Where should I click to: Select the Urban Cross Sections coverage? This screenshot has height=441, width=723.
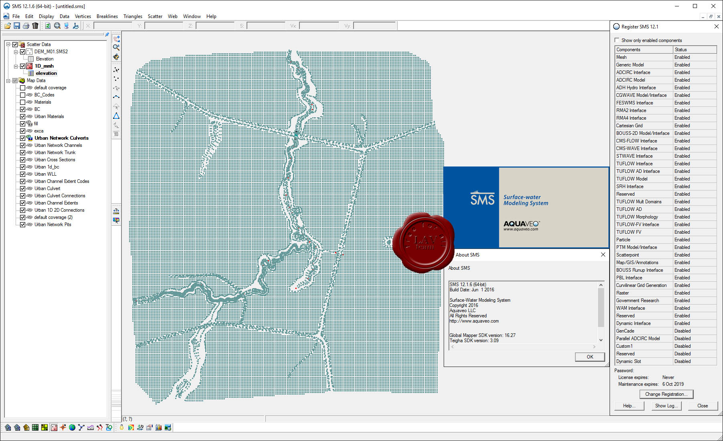click(55, 160)
